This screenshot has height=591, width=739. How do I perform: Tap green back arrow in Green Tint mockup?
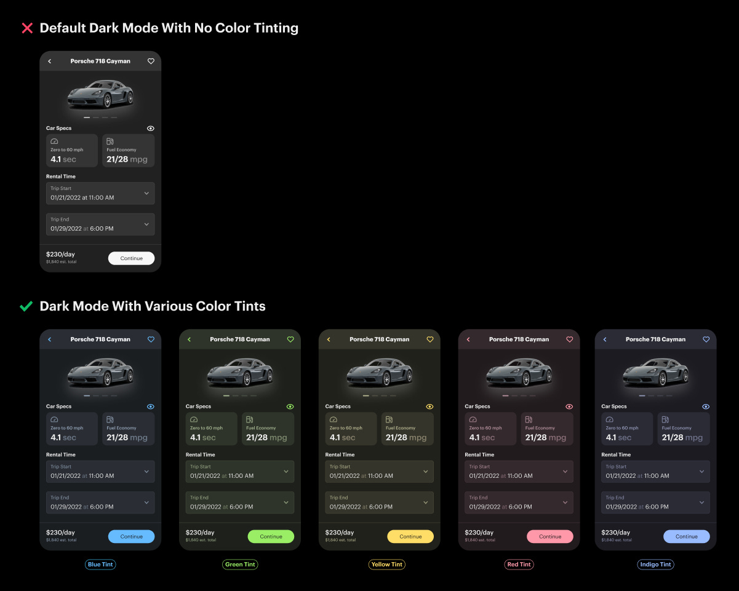point(190,339)
